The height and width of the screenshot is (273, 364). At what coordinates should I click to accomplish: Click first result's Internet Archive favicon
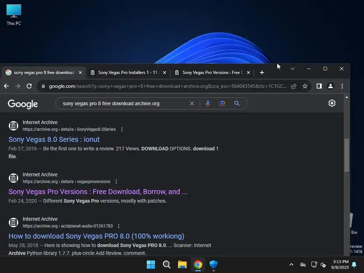[x=14, y=126]
